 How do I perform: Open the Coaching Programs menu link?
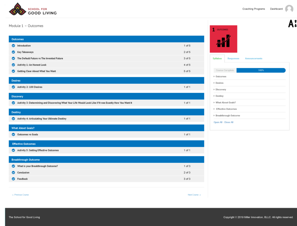[x=253, y=9]
